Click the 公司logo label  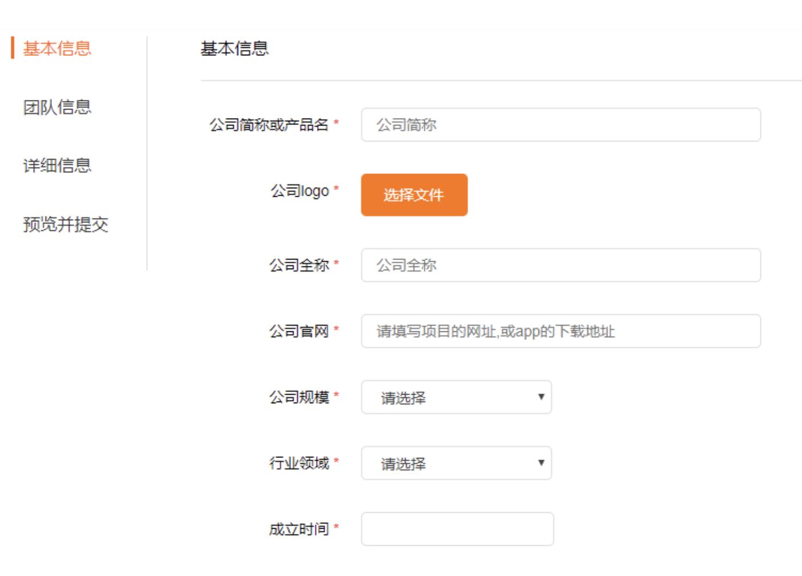(x=299, y=192)
